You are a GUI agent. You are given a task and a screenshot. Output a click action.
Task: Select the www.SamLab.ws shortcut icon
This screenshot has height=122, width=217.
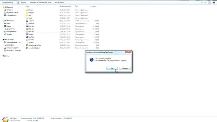tap(27, 48)
